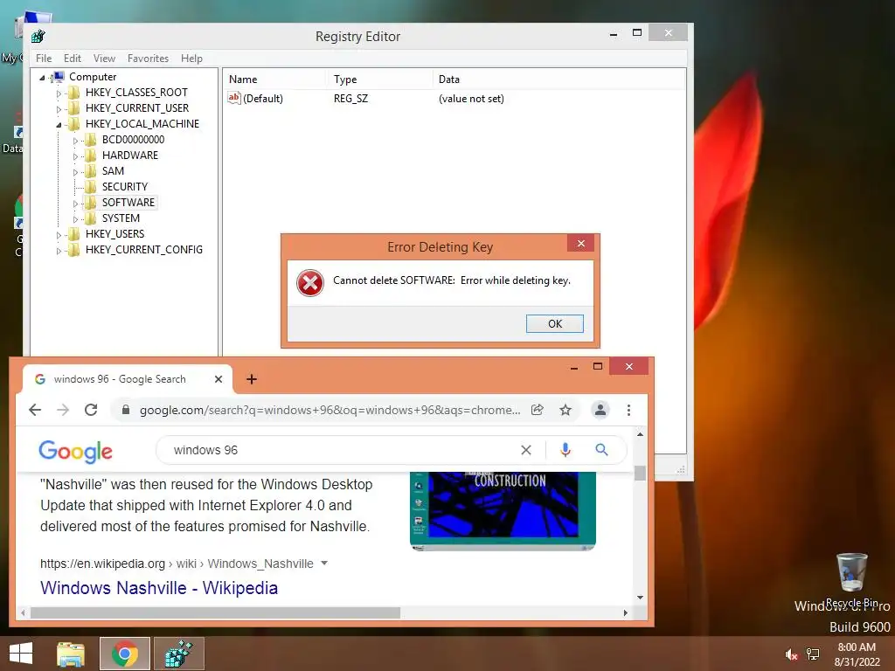The image size is (895, 671).
Task: Expand HKEY_CURRENT_CONFIG key
Action: 59,251
